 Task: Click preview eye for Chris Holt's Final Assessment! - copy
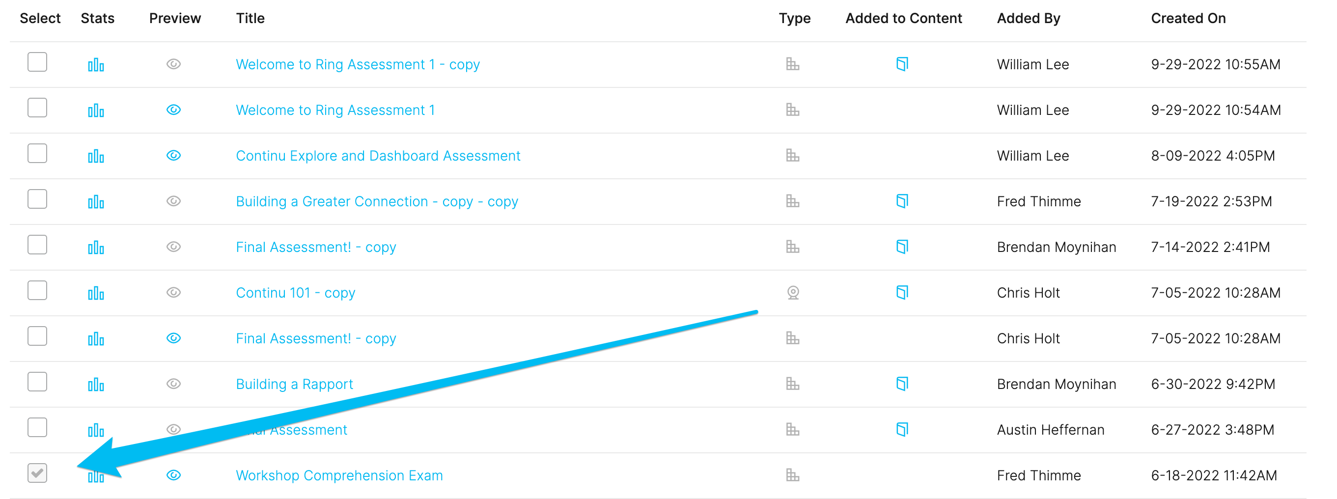173,338
